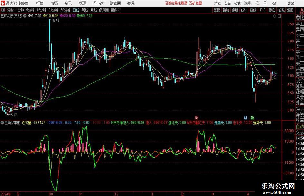The image size is (304, 196).
Task: Open the round dropdown next to 五矿发展(日线)
Action: (25, 16)
